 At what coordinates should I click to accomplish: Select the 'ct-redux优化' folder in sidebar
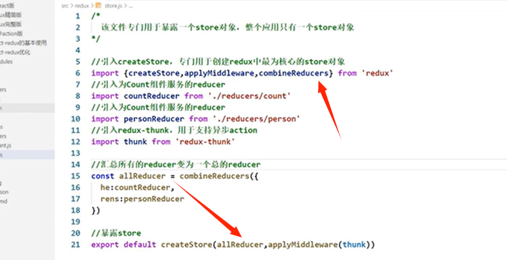click(x=15, y=52)
